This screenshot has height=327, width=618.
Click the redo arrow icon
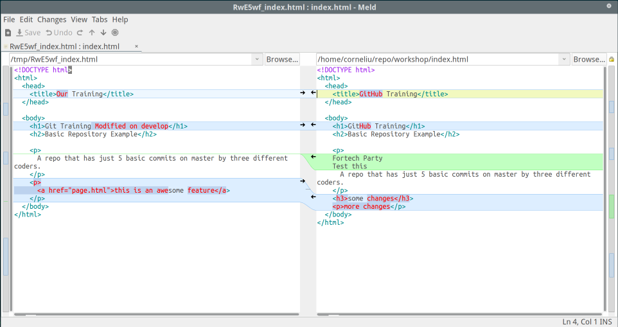pos(80,33)
